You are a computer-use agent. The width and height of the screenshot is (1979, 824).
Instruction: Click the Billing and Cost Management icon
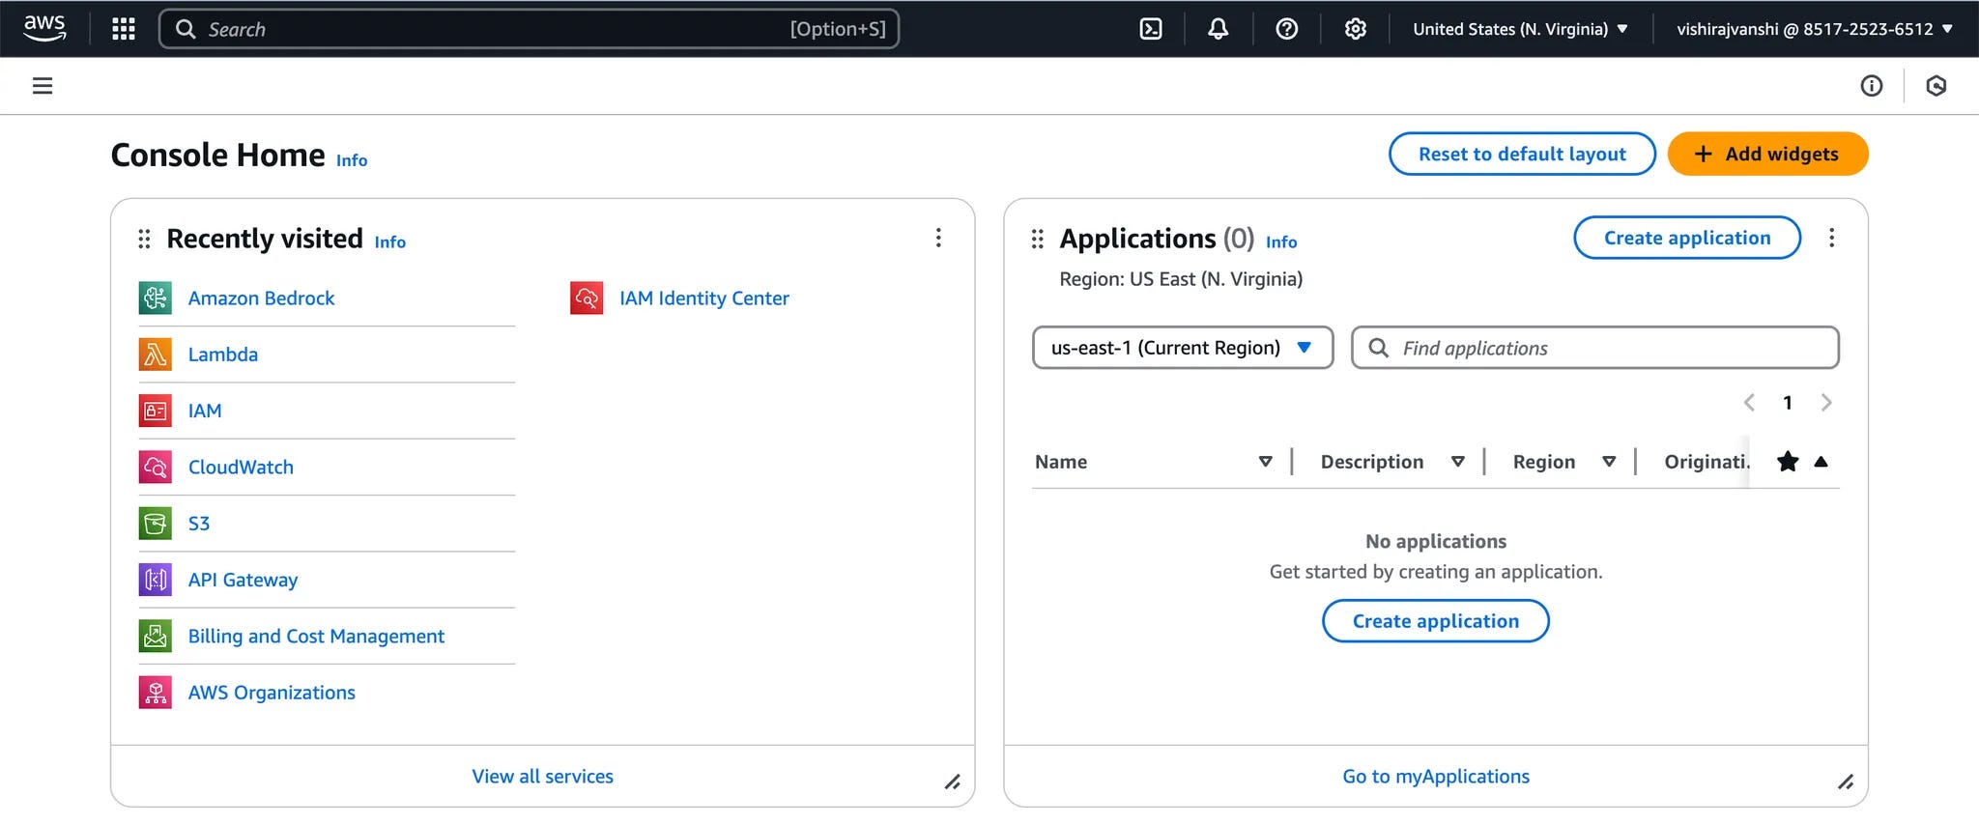(156, 636)
